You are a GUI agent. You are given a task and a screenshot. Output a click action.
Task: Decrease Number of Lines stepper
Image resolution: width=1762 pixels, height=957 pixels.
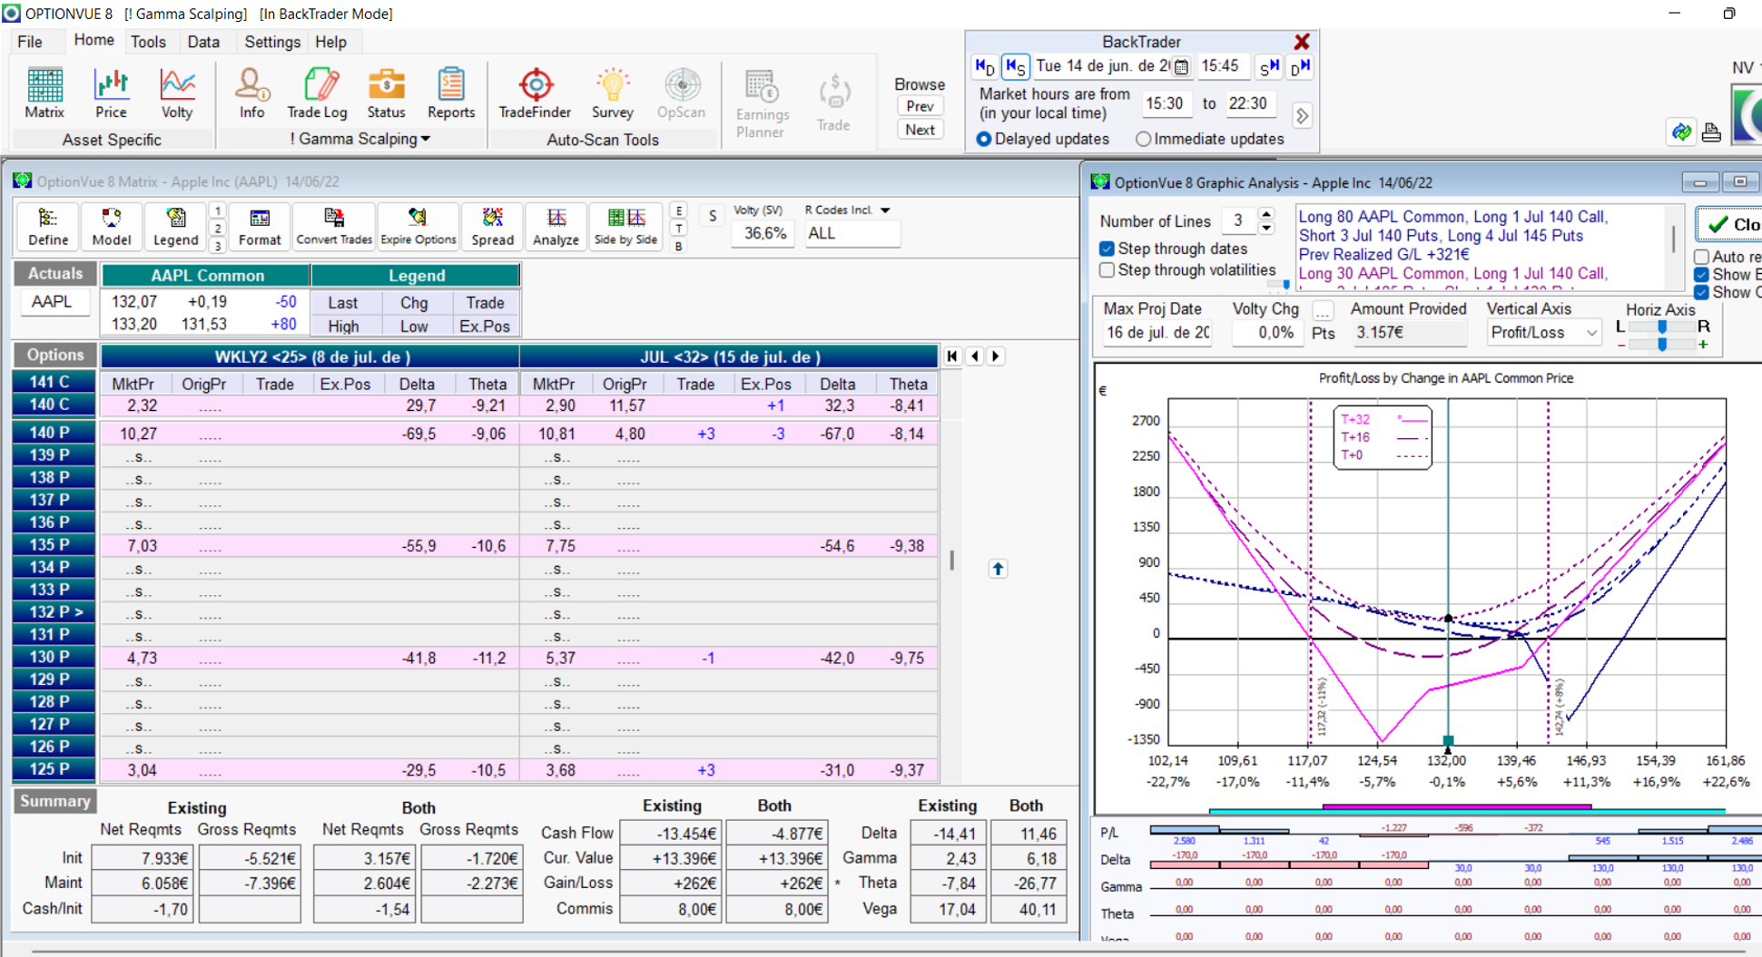(x=1266, y=228)
